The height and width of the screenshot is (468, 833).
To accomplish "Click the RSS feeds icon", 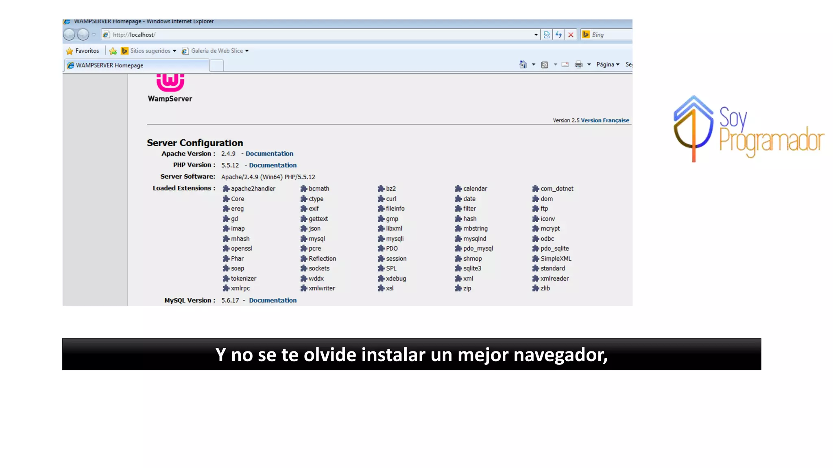I will pos(545,65).
